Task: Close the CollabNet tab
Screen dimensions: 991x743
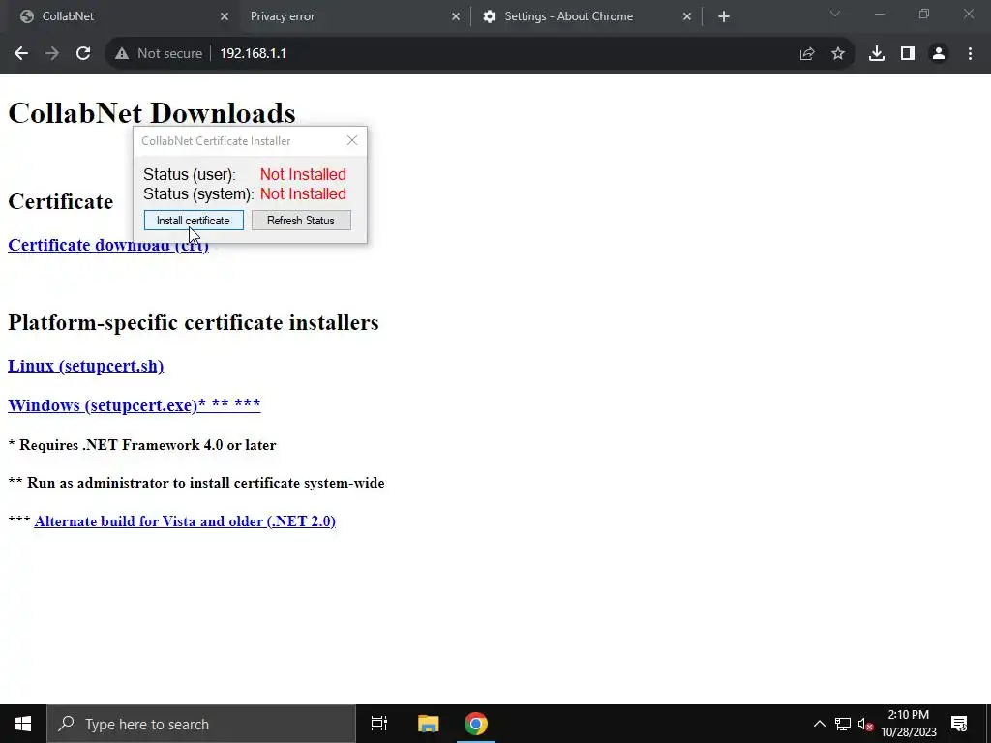Action: click(225, 16)
